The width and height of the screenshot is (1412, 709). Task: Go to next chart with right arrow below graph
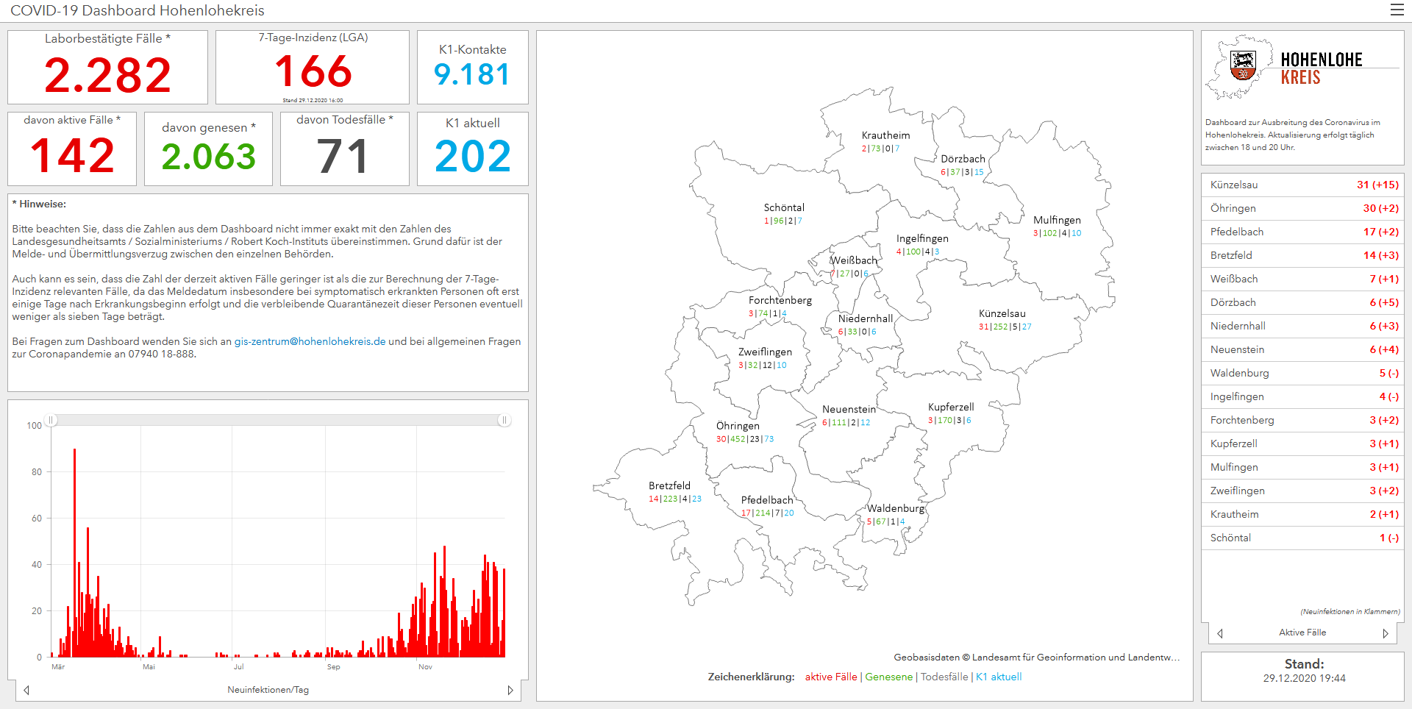coord(510,690)
